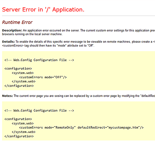Click the second </system.web> closing tag

[x=23, y=132]
